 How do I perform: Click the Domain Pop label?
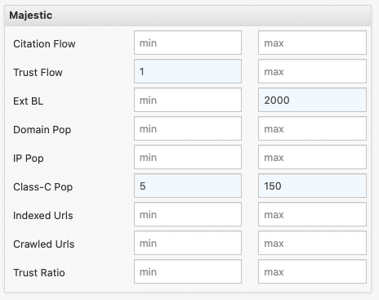[42, 130]
